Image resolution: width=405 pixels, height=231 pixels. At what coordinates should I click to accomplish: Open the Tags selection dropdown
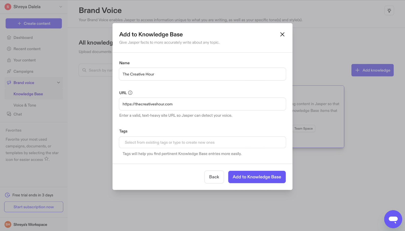click(202, 142)
